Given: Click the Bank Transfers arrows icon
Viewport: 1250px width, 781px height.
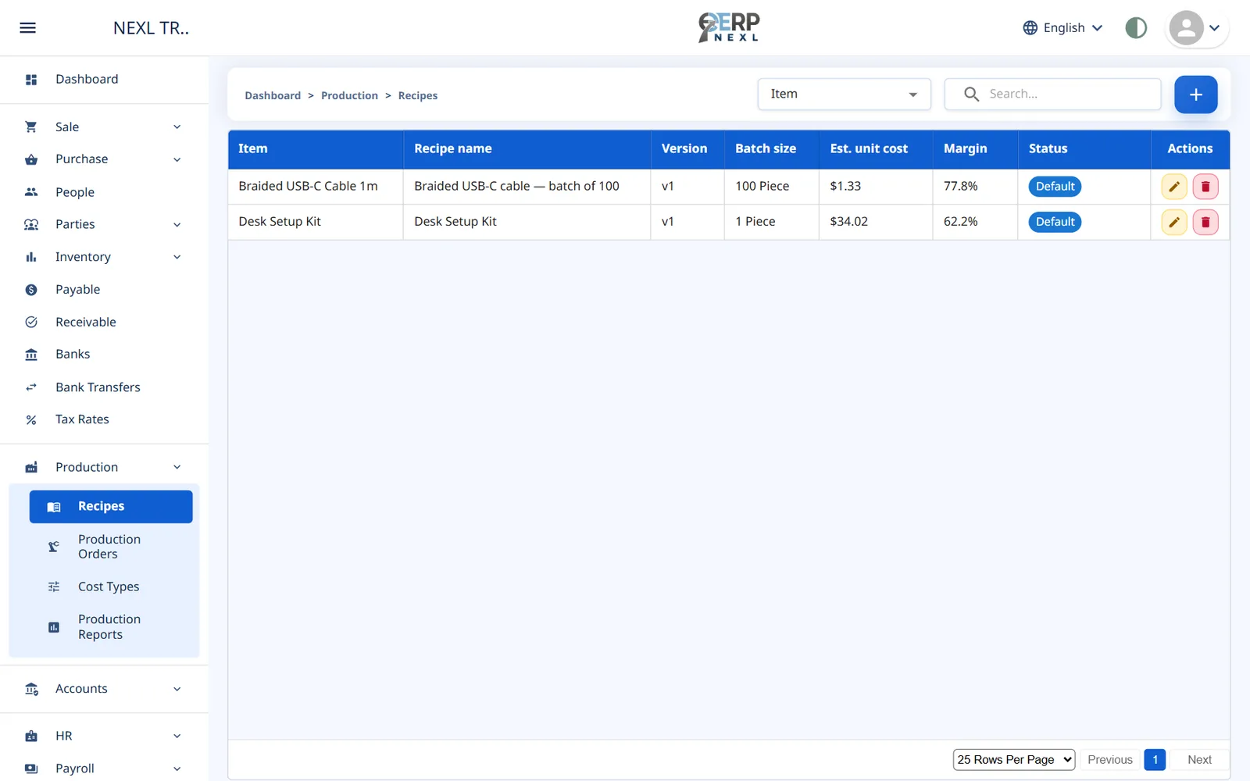Looking at the screenshot, I should pos(31,387).
